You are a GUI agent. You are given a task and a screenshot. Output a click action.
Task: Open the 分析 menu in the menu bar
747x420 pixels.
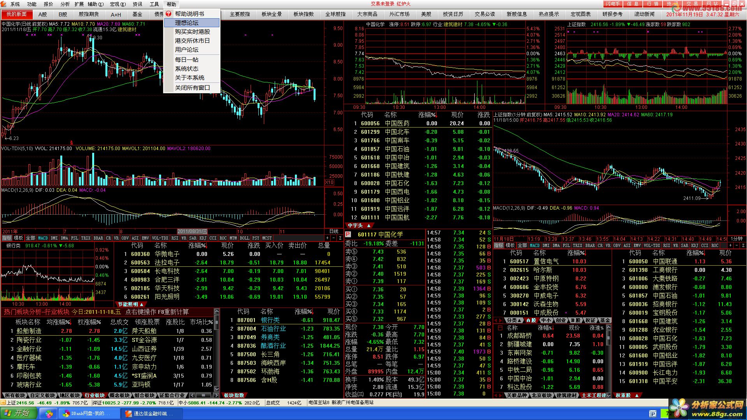click(65, 4)
